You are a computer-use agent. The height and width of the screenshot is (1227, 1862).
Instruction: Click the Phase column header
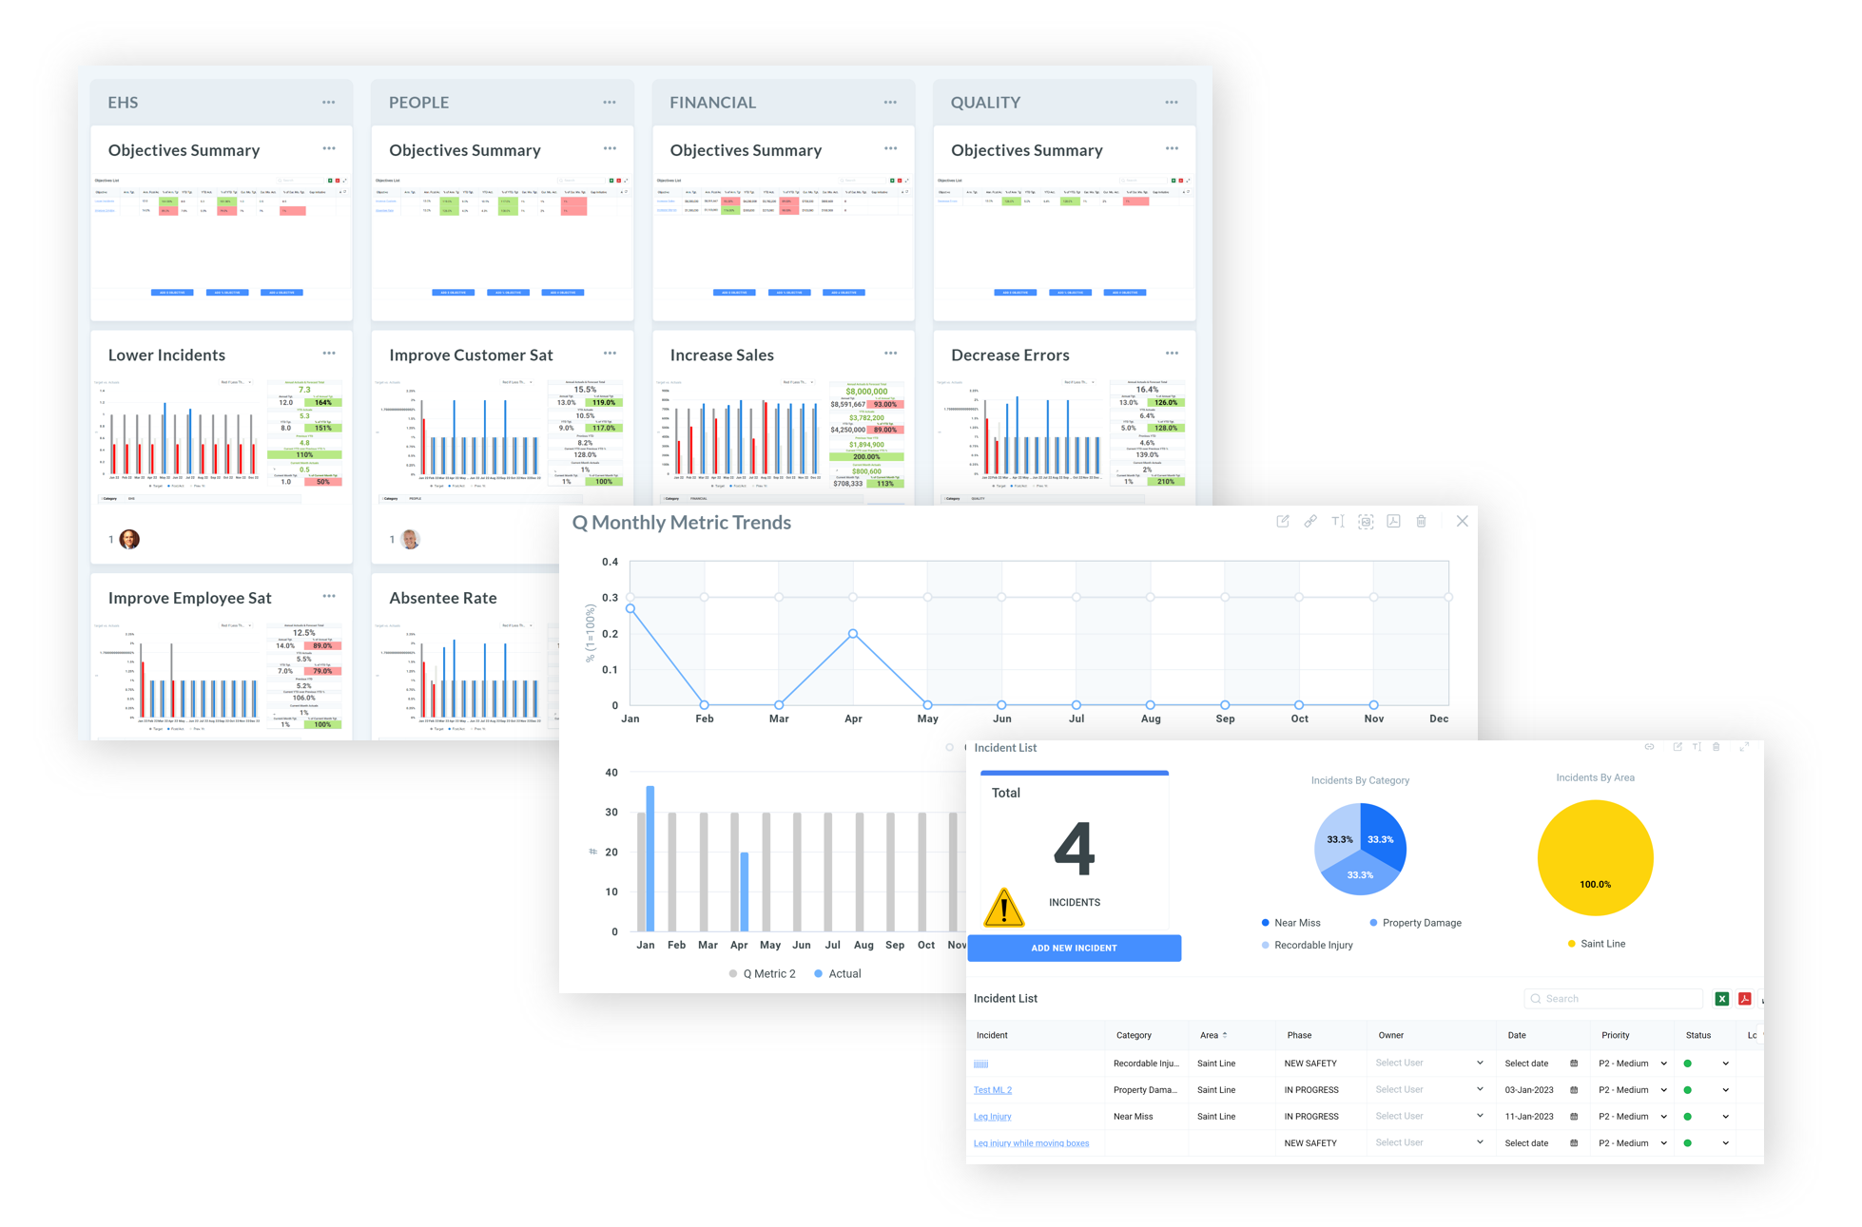[1299, 1035]
